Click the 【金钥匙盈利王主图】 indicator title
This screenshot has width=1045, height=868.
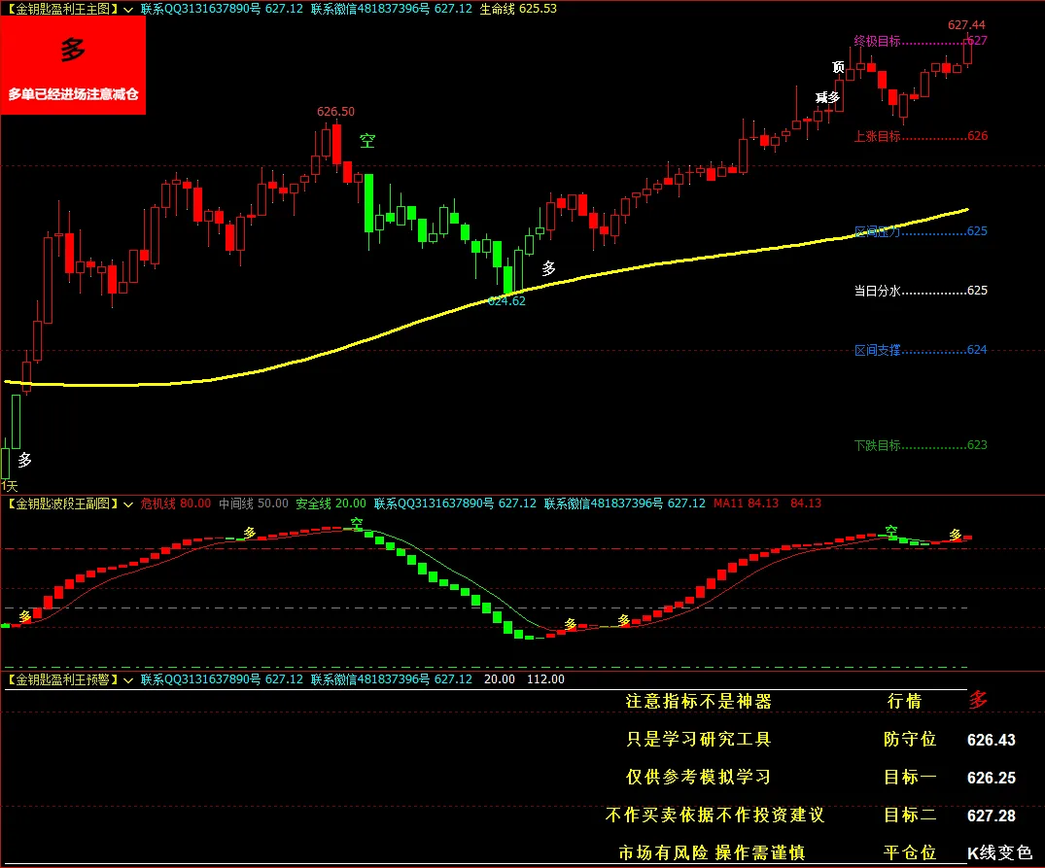click(x=62, y=9)
